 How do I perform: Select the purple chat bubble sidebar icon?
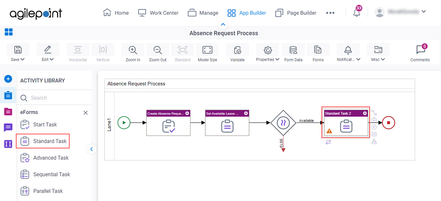(x=8, y=127)
